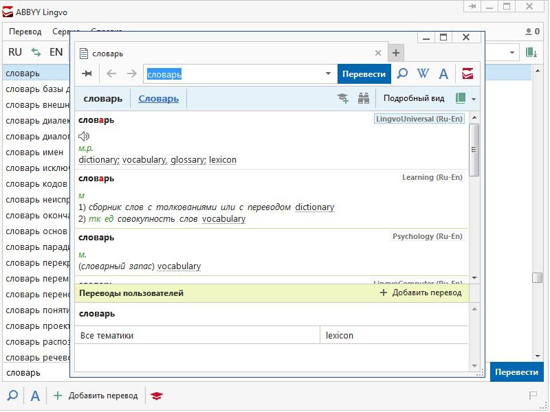Click glossary translation link

pyautogui.click(x=188, y=160)
